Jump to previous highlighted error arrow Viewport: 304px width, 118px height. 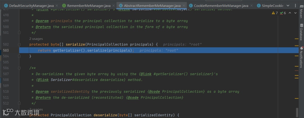click(x=290, y=13)
